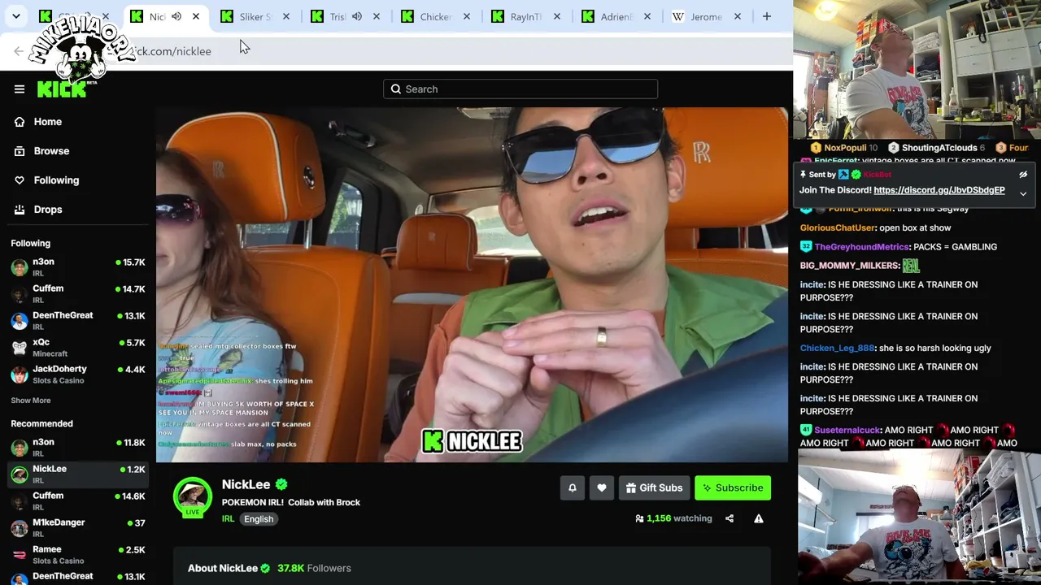Open M1keDanger's channel in the sidebar
The height and width of the screenshot is (585, 1041).
coord(78,528)
